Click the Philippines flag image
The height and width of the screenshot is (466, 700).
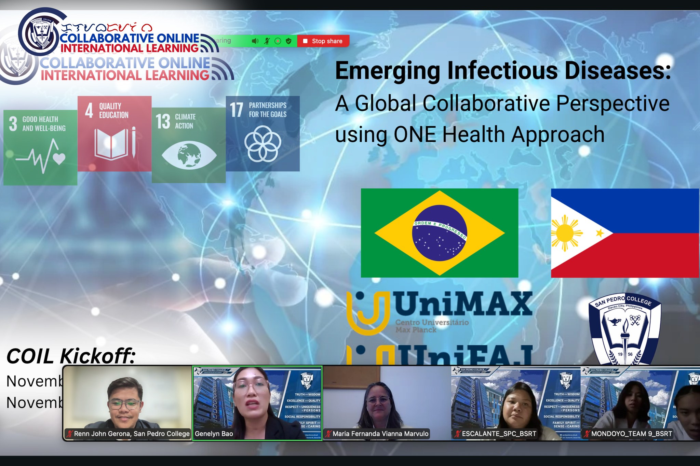(x=625, y=233)
